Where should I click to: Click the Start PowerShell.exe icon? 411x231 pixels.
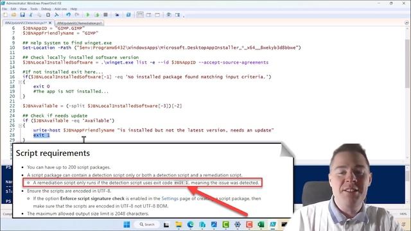click(128, 15)
